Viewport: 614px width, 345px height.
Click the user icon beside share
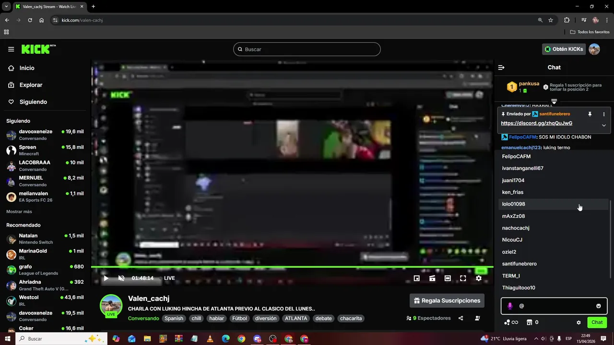[477, 318]
